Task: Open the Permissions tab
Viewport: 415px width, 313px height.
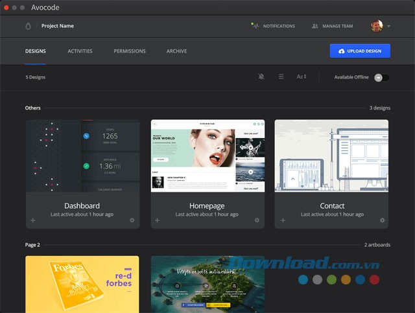Action: pos(130,51)
